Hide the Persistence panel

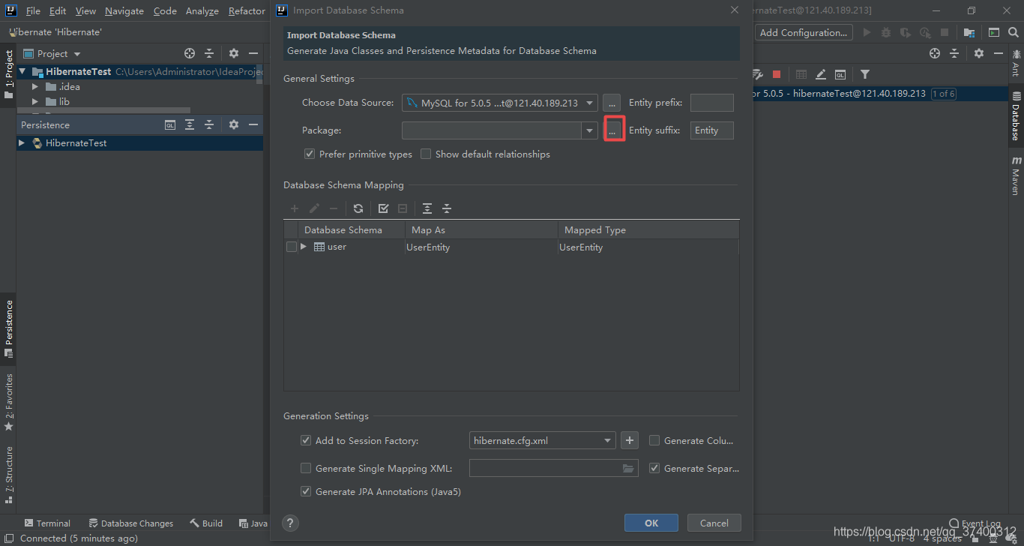click(253, 124)
